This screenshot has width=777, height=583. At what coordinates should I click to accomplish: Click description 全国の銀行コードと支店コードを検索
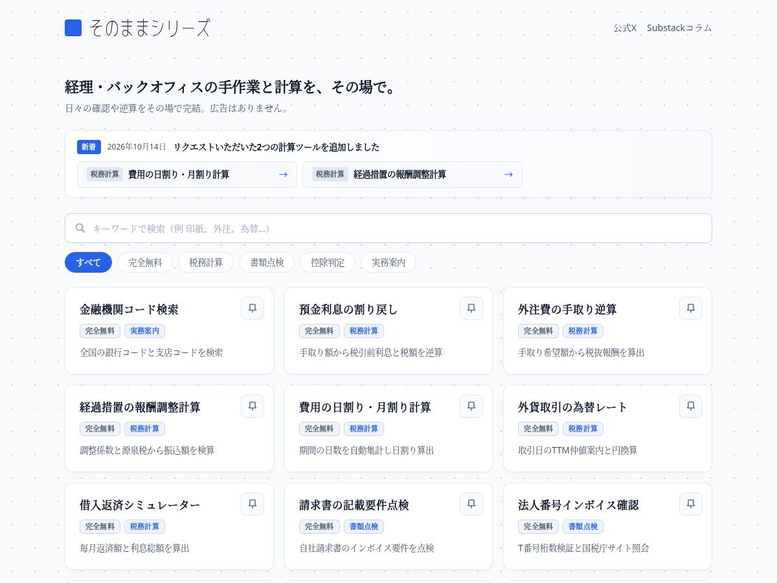click(152, 352)
